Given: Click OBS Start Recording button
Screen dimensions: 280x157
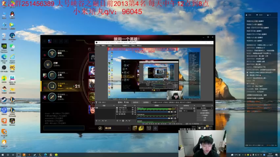Looking at the screenshot, I should (x=205, y=111).
